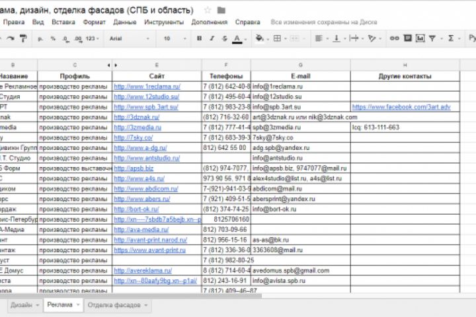Click the merge cells icon
Image resolution: width=476 pixels, height=317 pixels.
tap(294, 38)
